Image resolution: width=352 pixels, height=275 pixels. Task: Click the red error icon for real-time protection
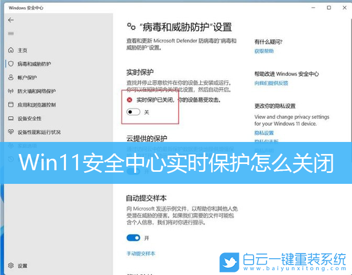point(129,100)
